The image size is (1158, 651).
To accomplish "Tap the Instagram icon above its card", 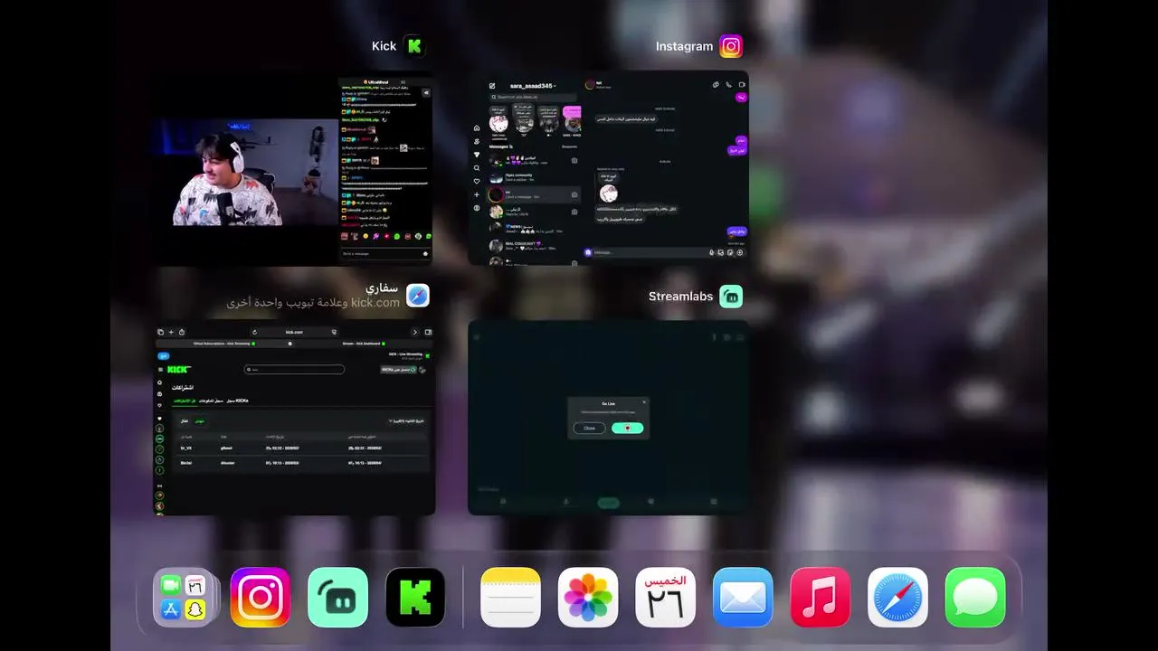I will point(731,46).
